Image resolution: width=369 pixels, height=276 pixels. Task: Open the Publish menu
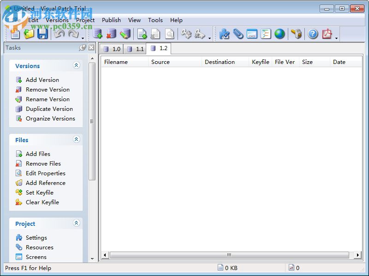tap(111, 20)
